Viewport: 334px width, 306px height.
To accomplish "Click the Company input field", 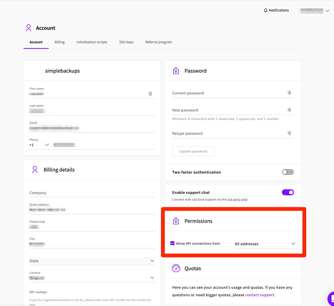I will coord(92,193).
